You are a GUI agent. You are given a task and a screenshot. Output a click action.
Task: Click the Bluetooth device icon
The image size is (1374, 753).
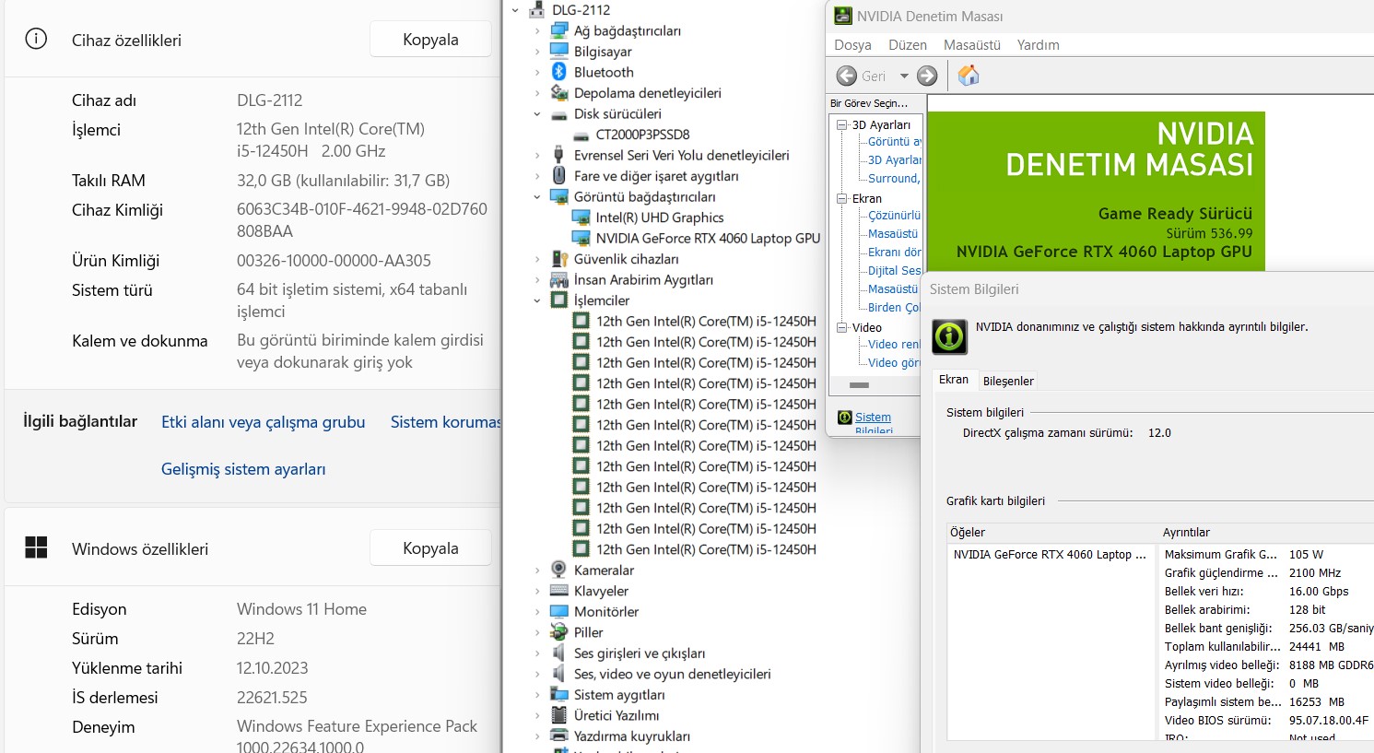(558, 72)
